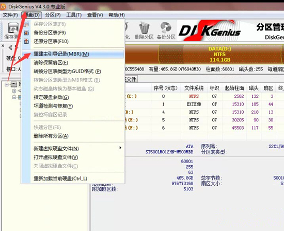The width and height of the screenshot is (284, 231).
Task: Click the greyed 快速分区(F6) entry
Action: (x=73, y=127)
